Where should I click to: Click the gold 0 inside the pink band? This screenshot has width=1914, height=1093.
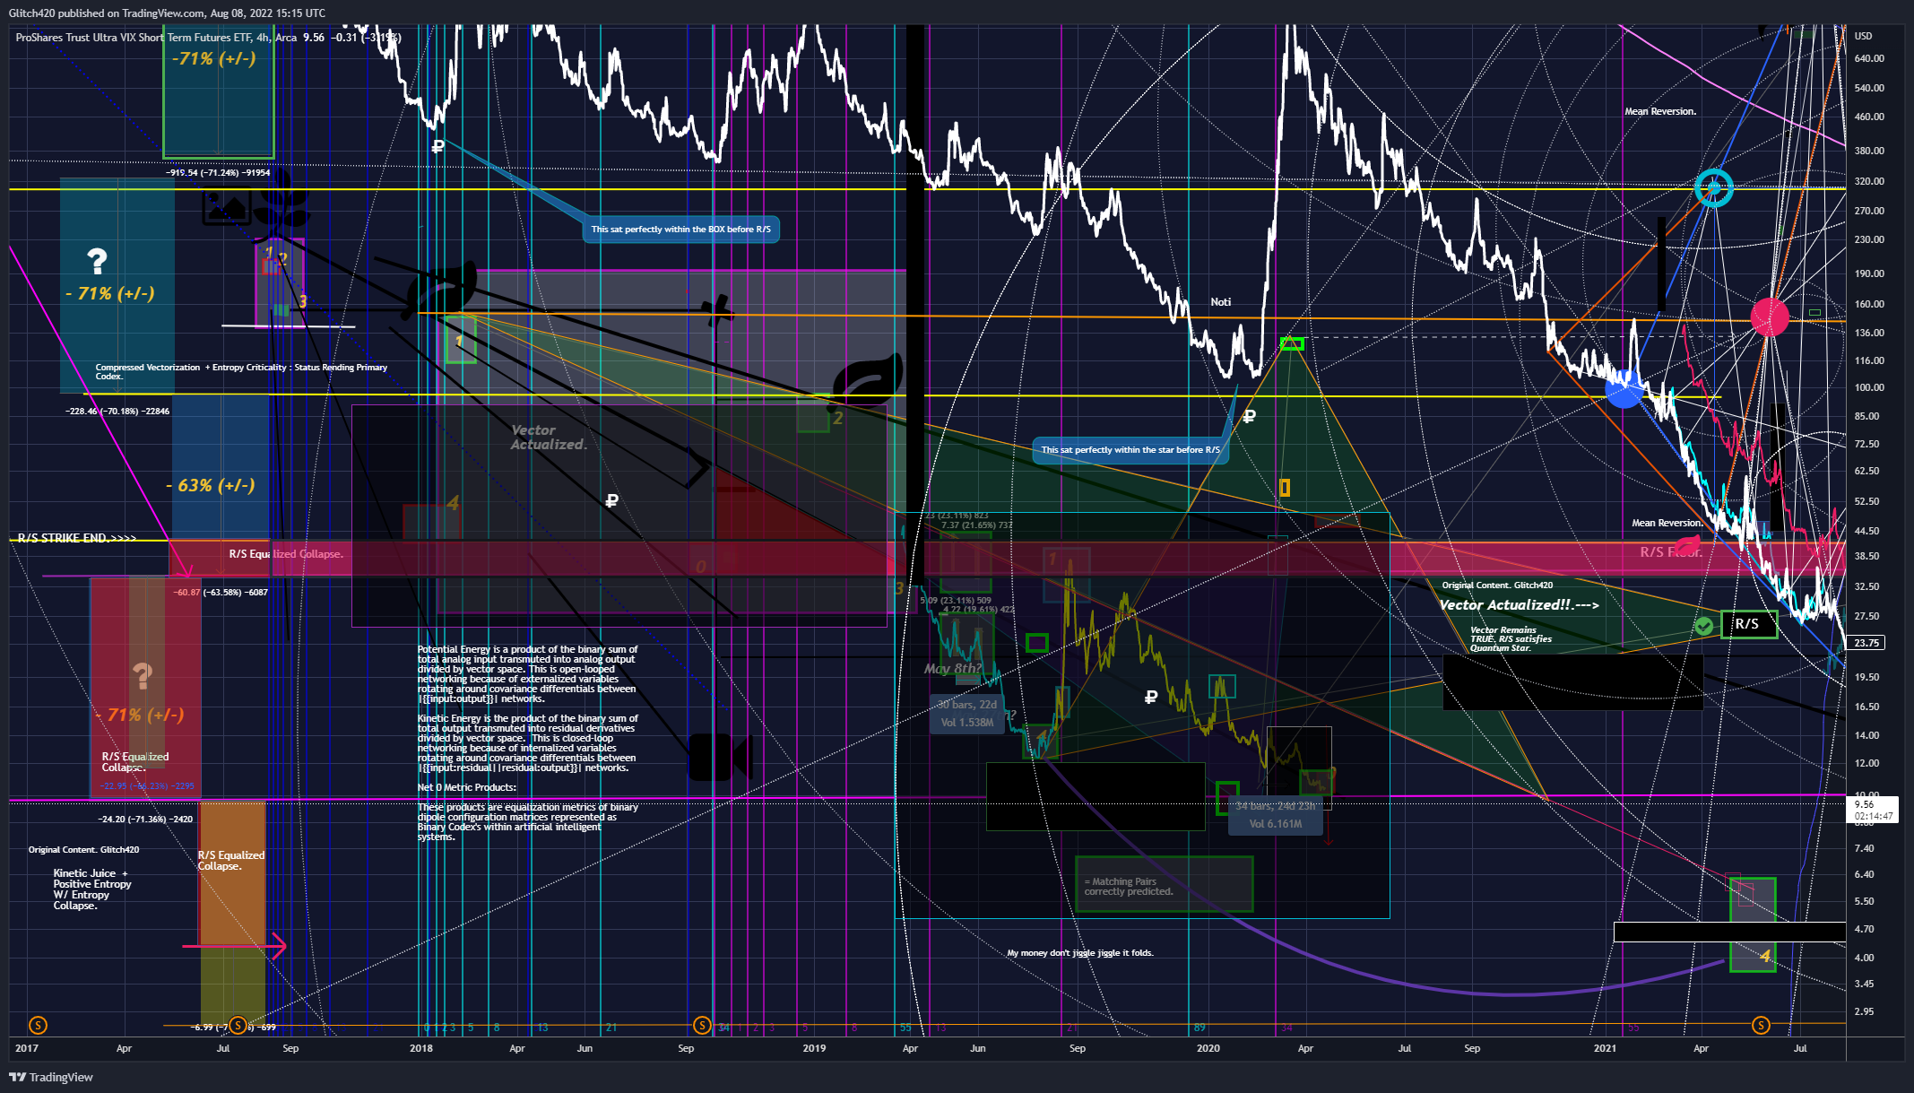coord(701,567)
